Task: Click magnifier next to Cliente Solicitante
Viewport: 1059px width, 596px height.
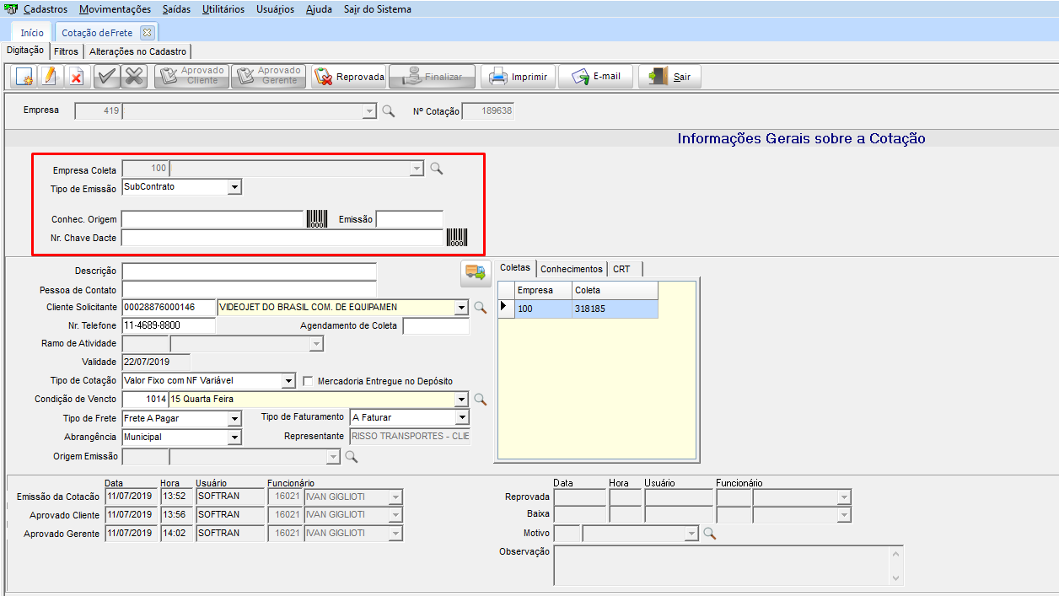Action: [480, 308]
